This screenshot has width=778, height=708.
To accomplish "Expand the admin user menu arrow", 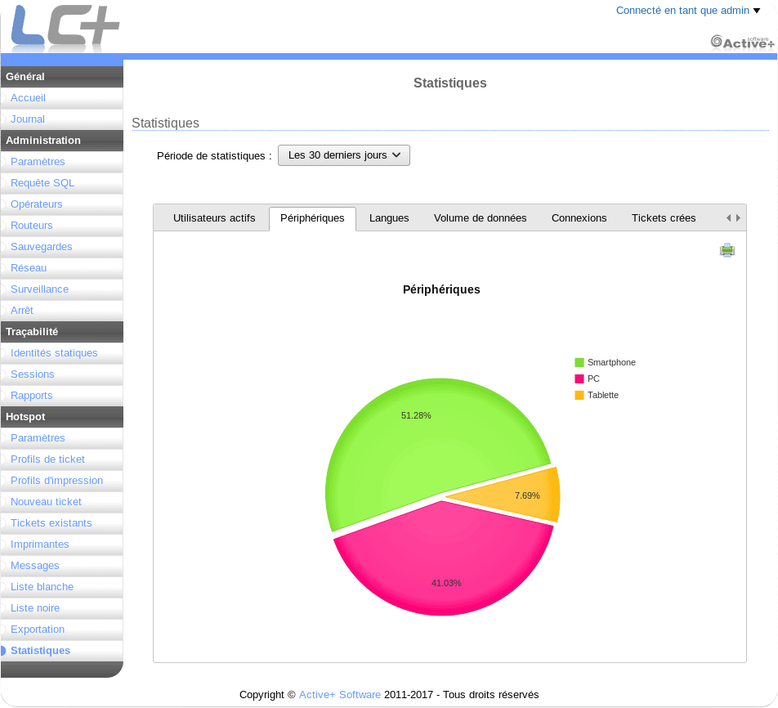I will [757, 11].
